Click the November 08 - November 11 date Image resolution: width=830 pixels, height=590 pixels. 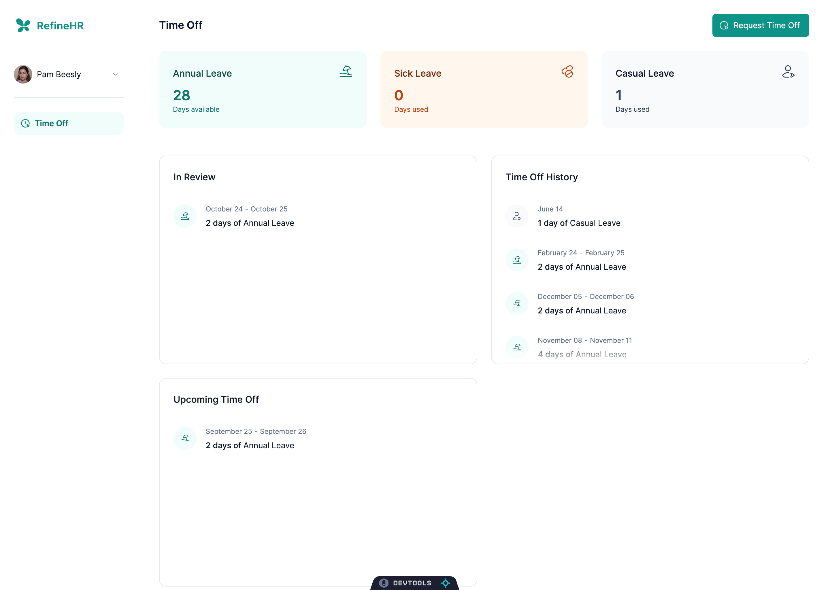tap(584, 341)
